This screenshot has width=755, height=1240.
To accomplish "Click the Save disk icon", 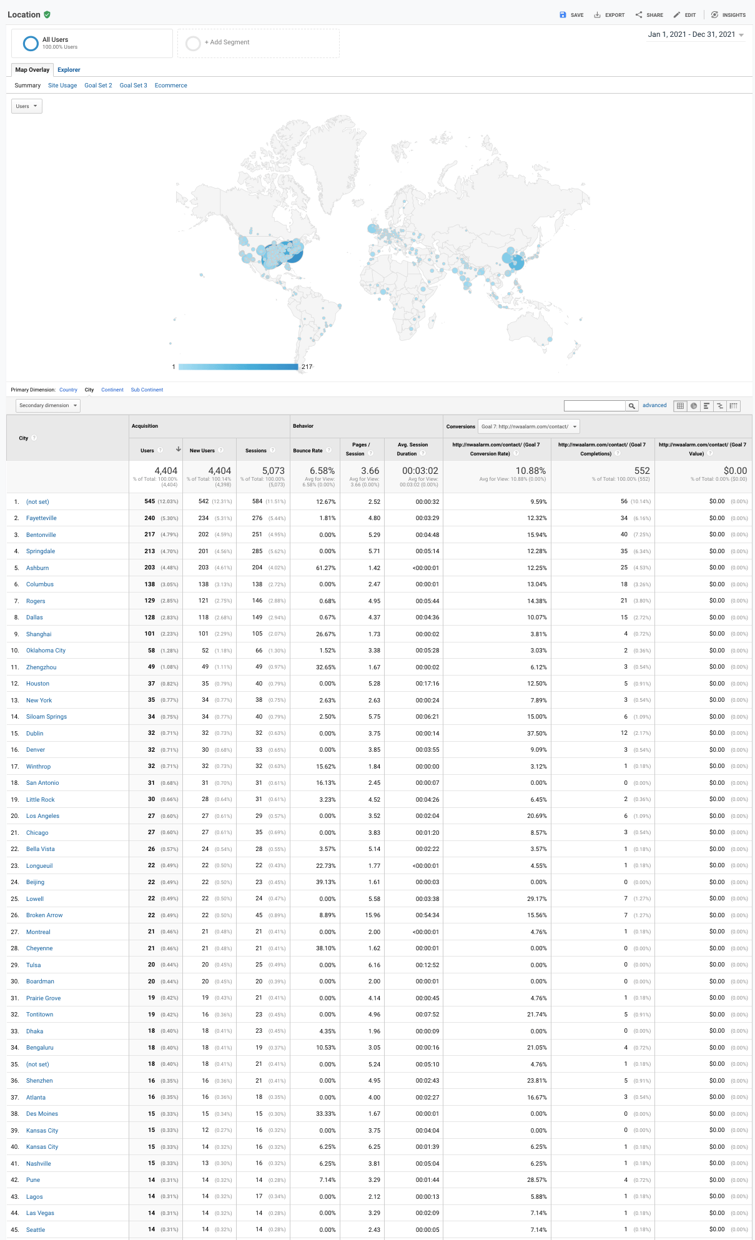I will pos(563,15).
